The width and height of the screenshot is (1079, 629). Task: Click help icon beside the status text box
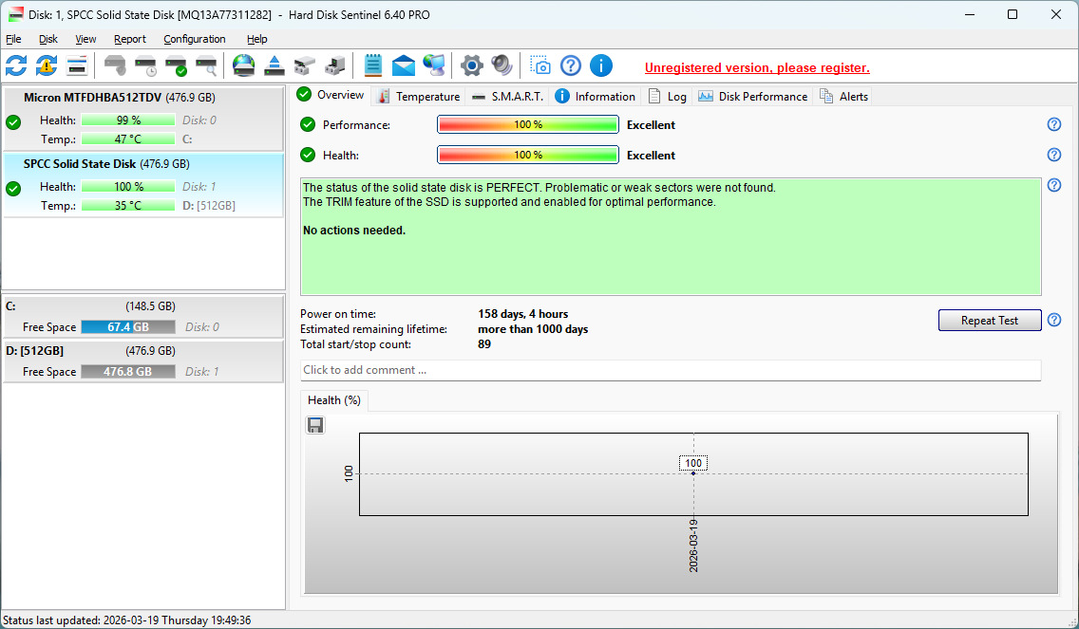point(1054,185)
